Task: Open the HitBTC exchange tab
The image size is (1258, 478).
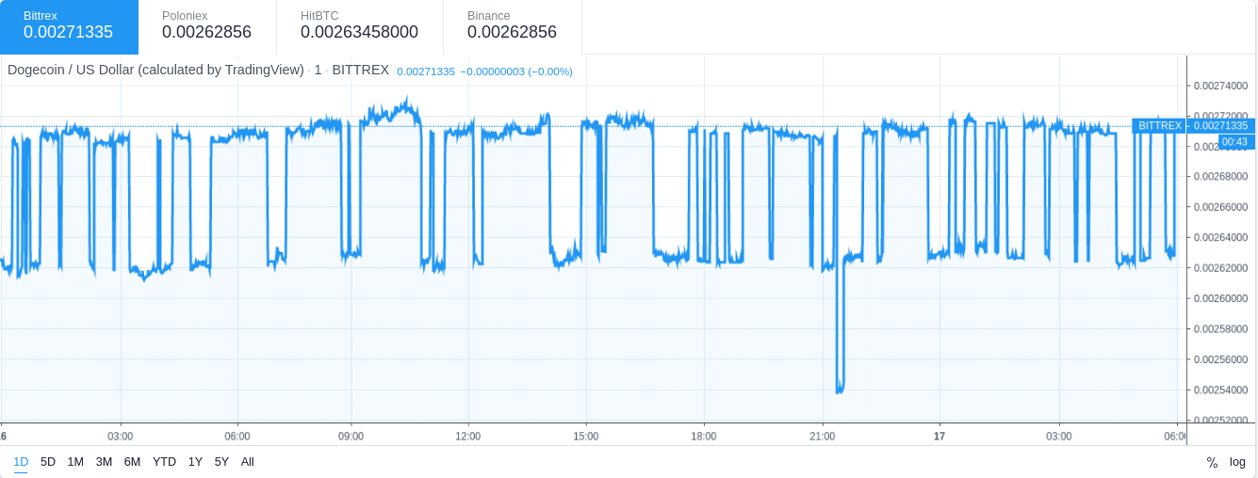Action: (x=360, y=27)
